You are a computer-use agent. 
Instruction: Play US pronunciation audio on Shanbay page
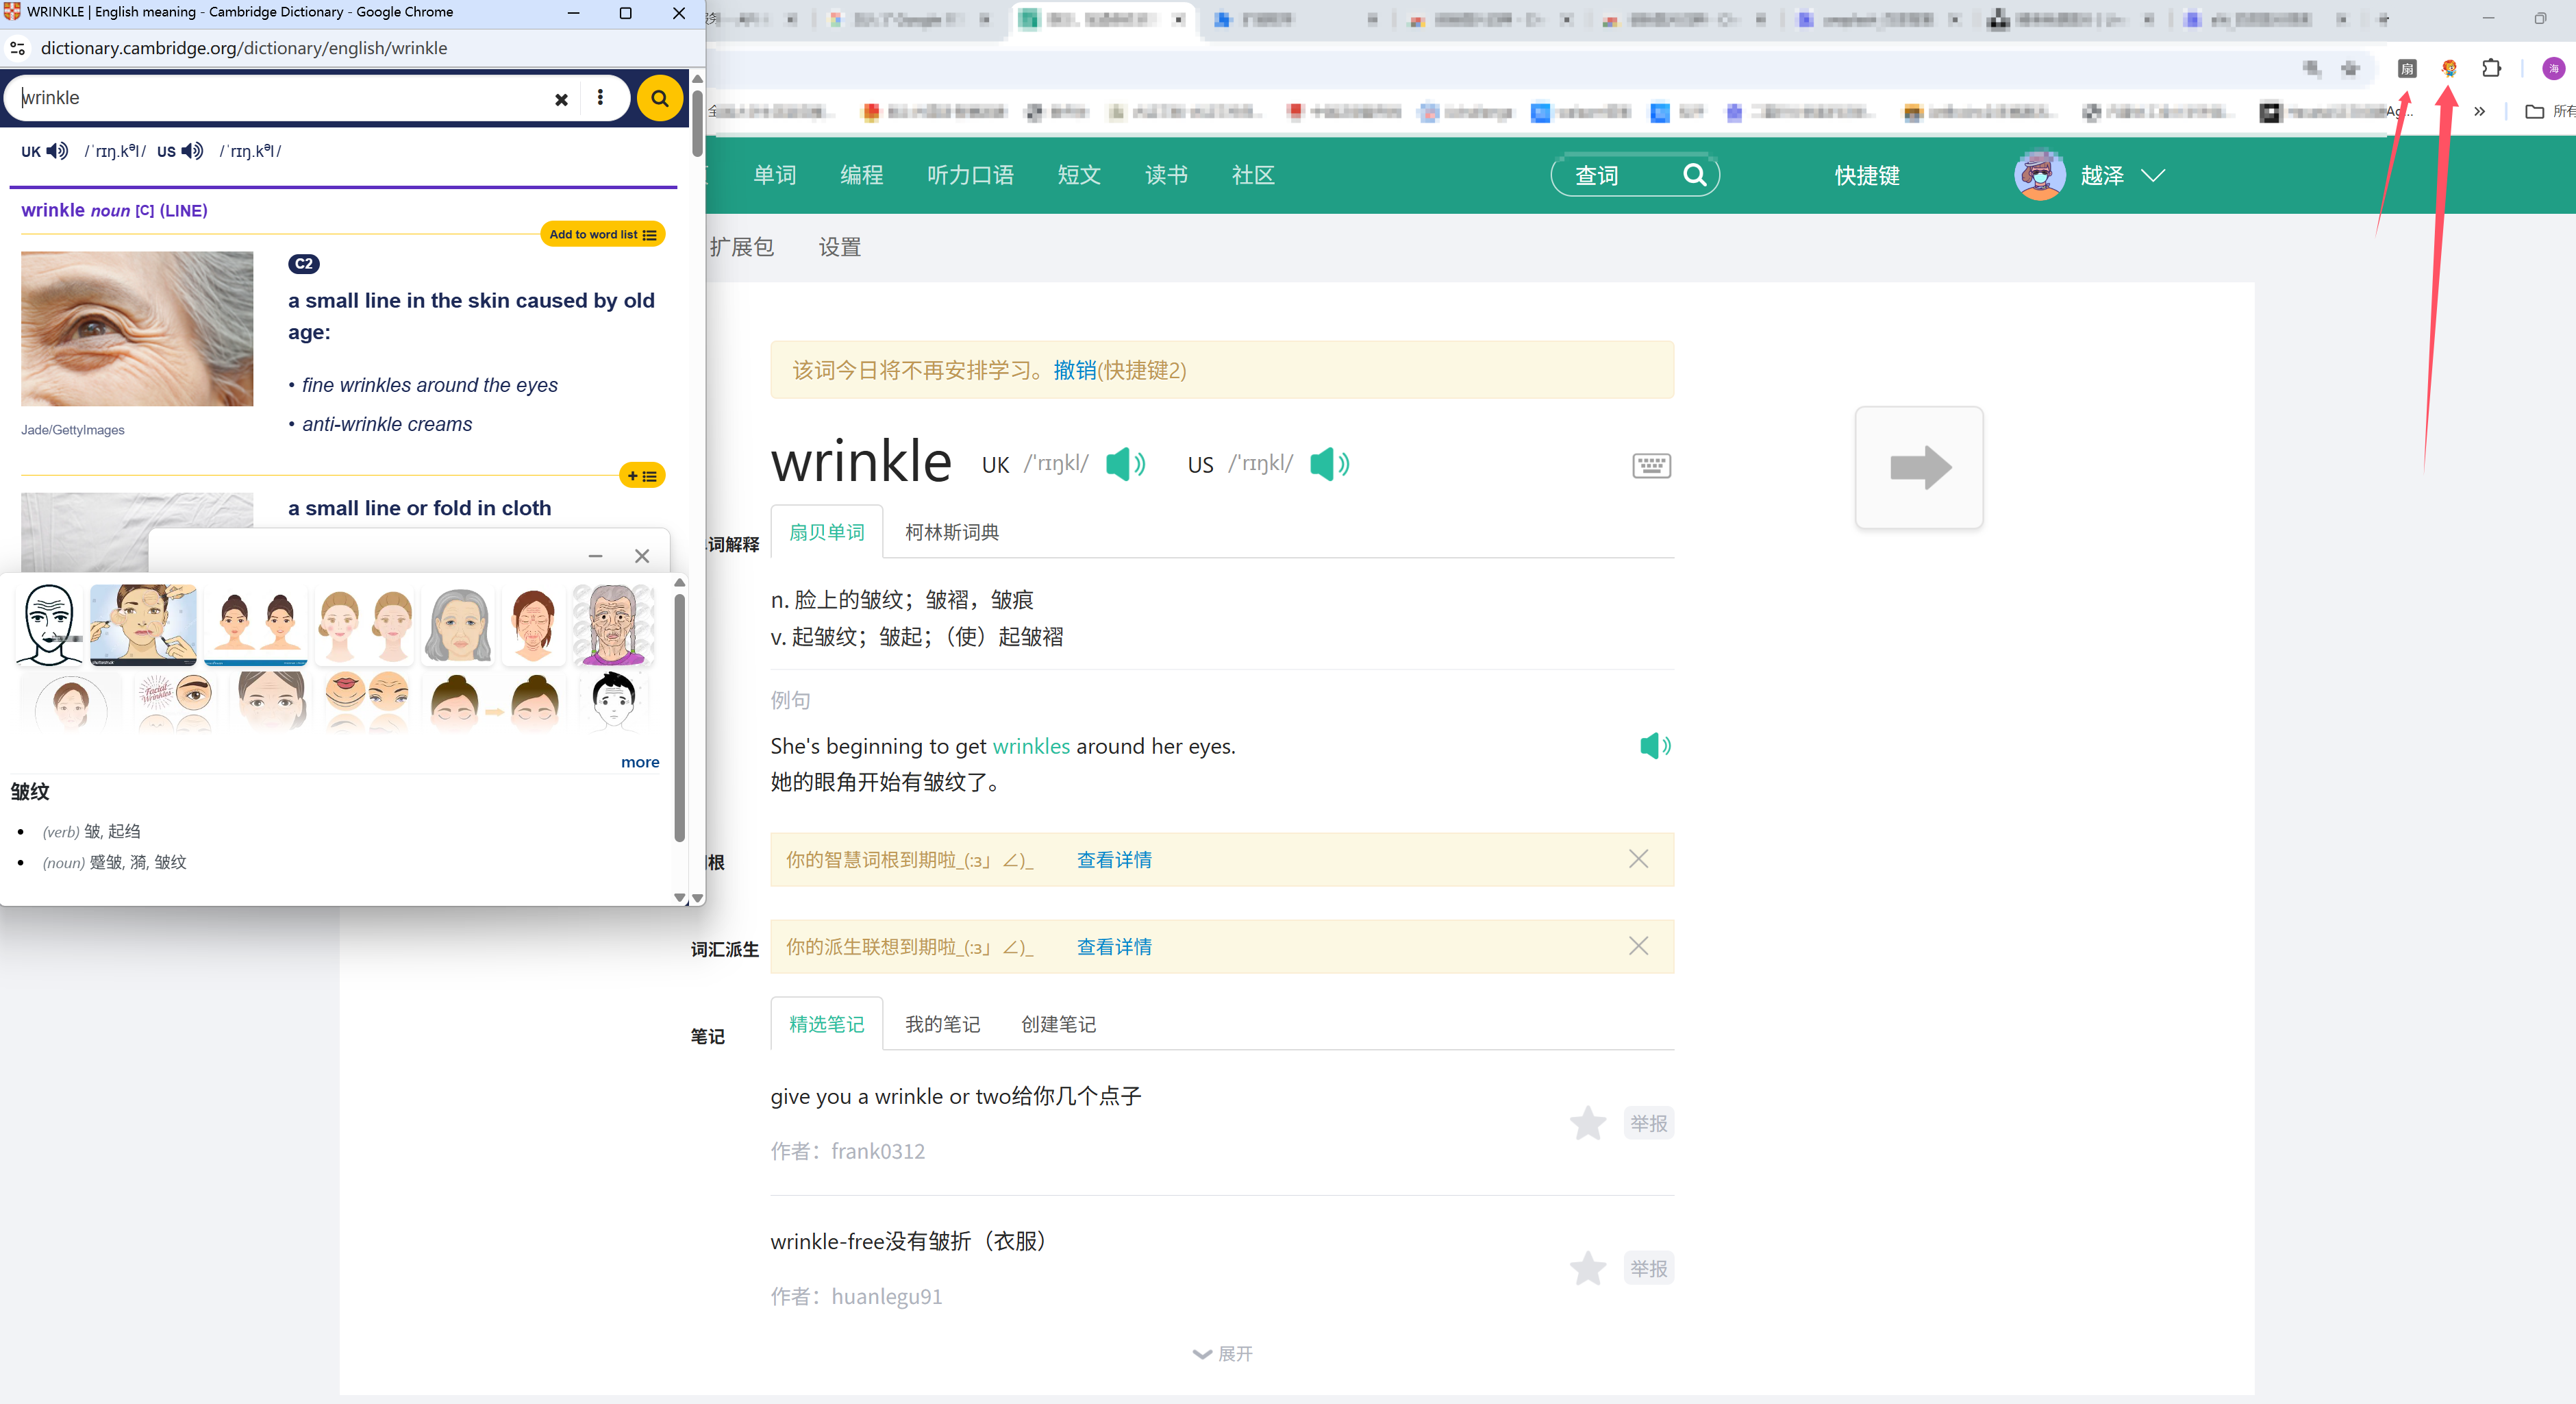(x=1328, y=465)
